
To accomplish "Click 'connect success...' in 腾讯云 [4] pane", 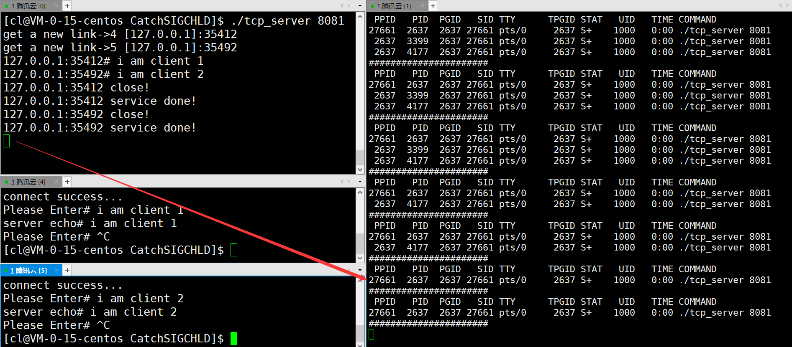I will 63,197.
